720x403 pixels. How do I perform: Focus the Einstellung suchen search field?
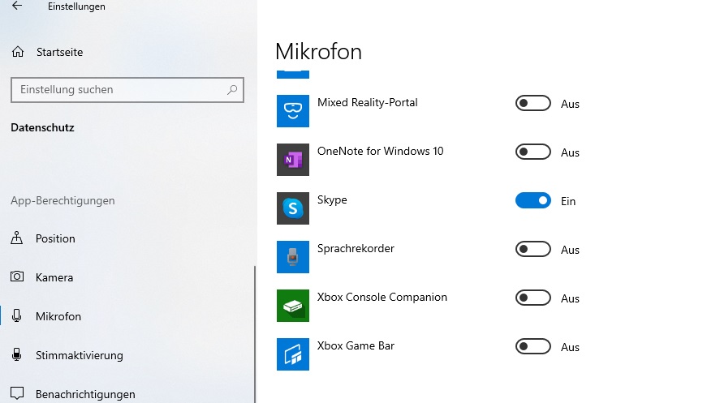(x=127, y=90)
